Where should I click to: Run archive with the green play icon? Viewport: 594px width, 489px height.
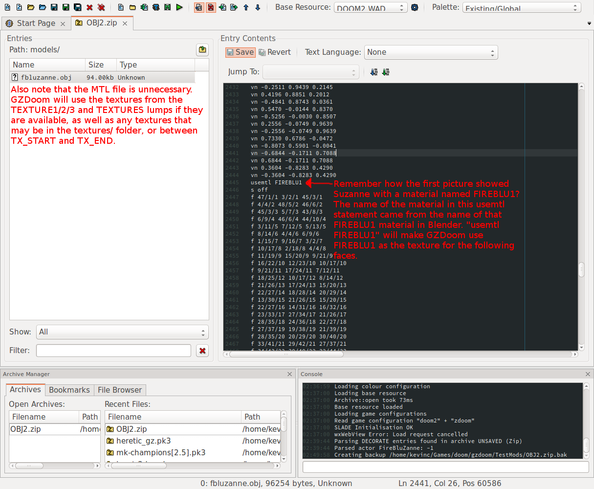[179, 7]
